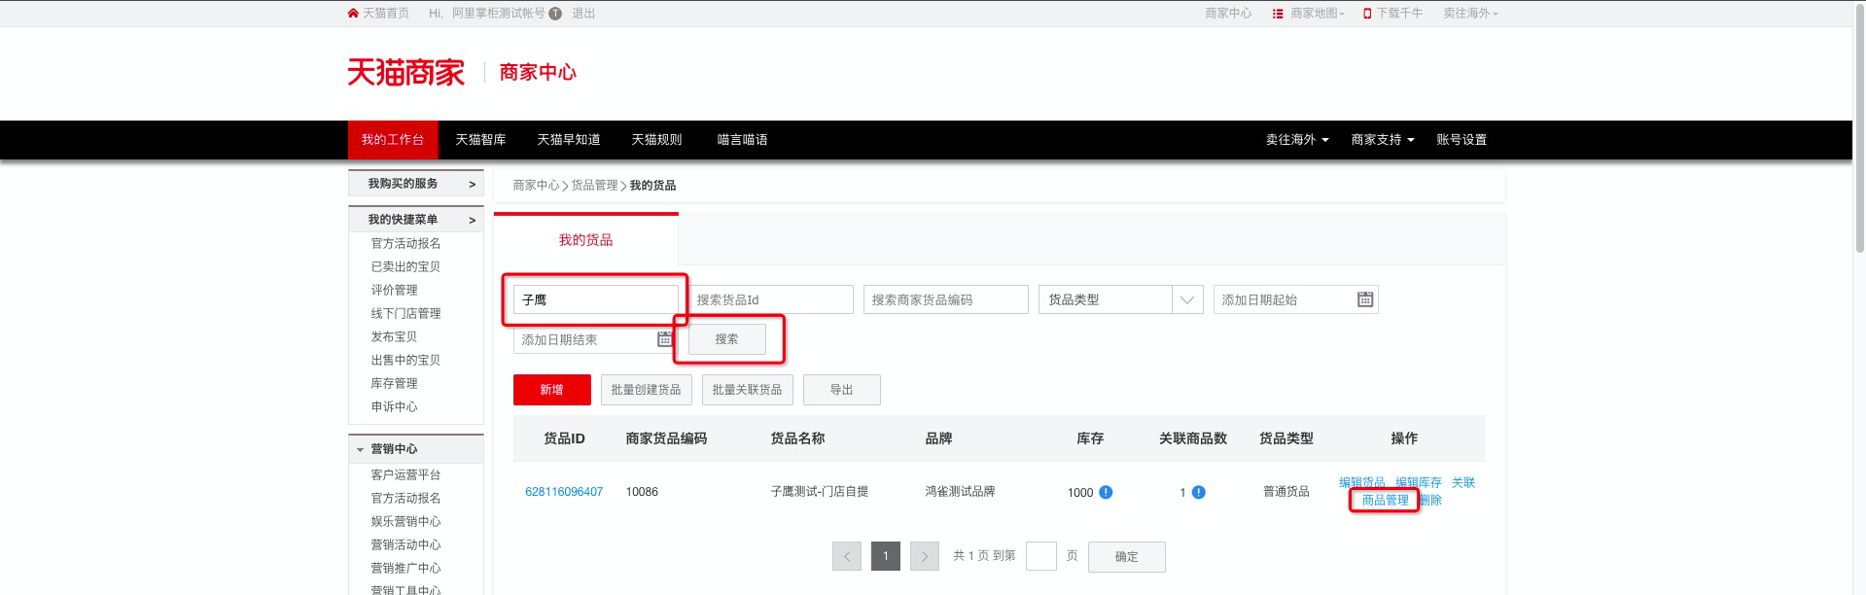Expand the 商家支持 menu
The image size is (1866, 595).
click(x=1383, y=140)
